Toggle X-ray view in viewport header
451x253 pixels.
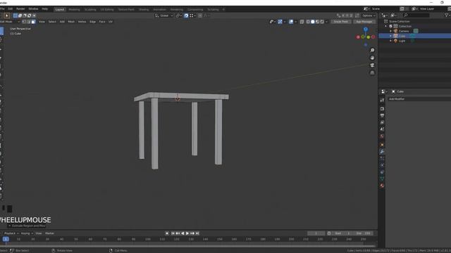coord(302,22)
